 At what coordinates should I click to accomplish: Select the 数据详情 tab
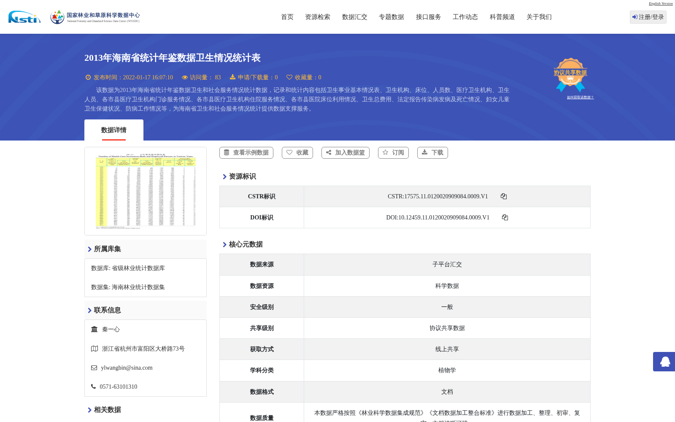click(114, 130)
